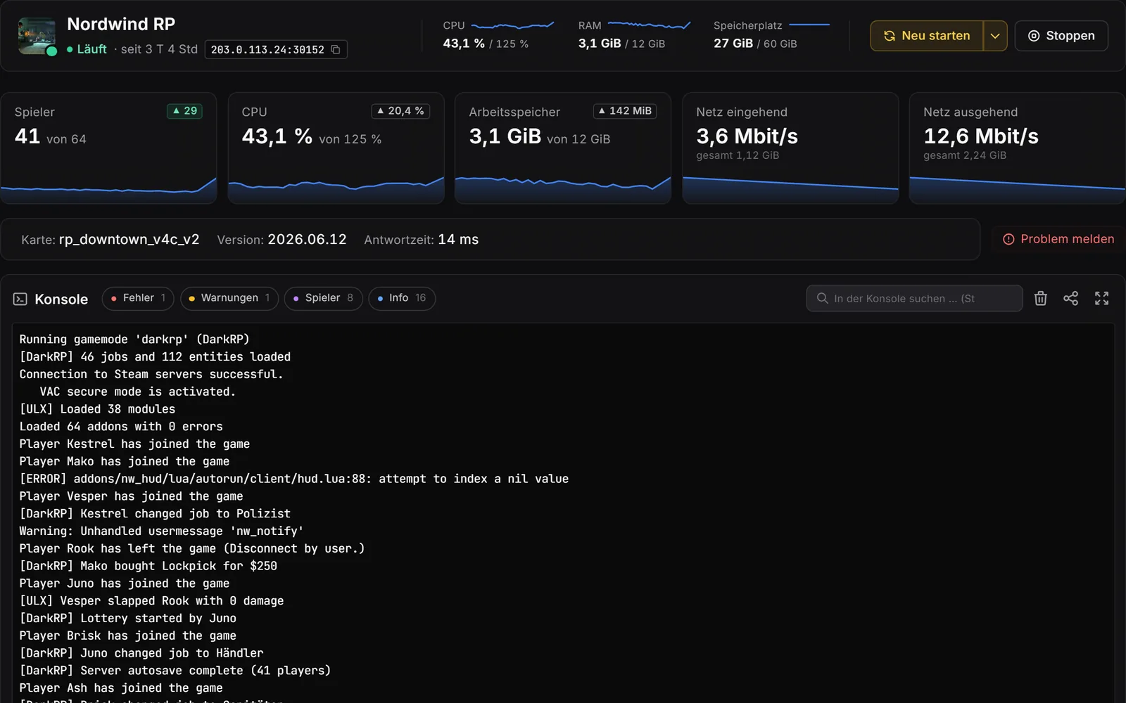Open the Netz ausgehend card
1126x703 pixels.
(1018, 148)
